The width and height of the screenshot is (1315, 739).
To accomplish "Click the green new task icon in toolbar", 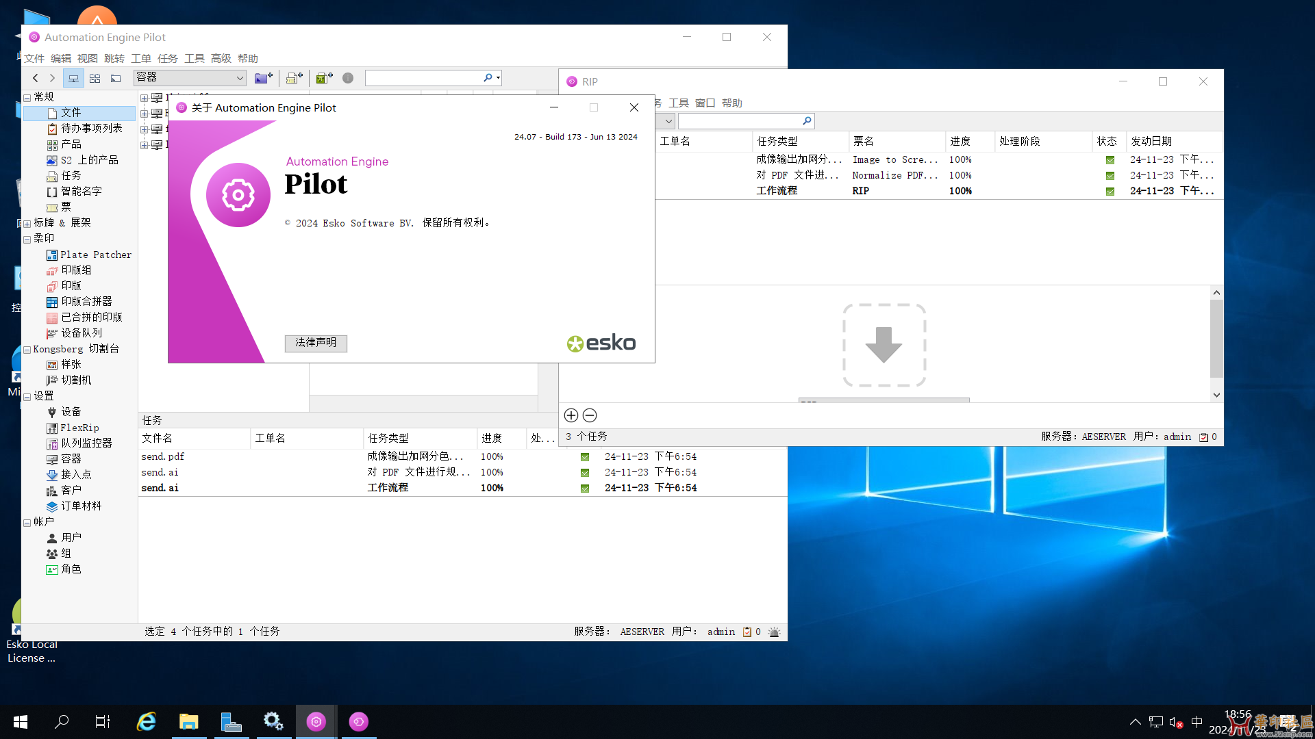I will point(324,79).
